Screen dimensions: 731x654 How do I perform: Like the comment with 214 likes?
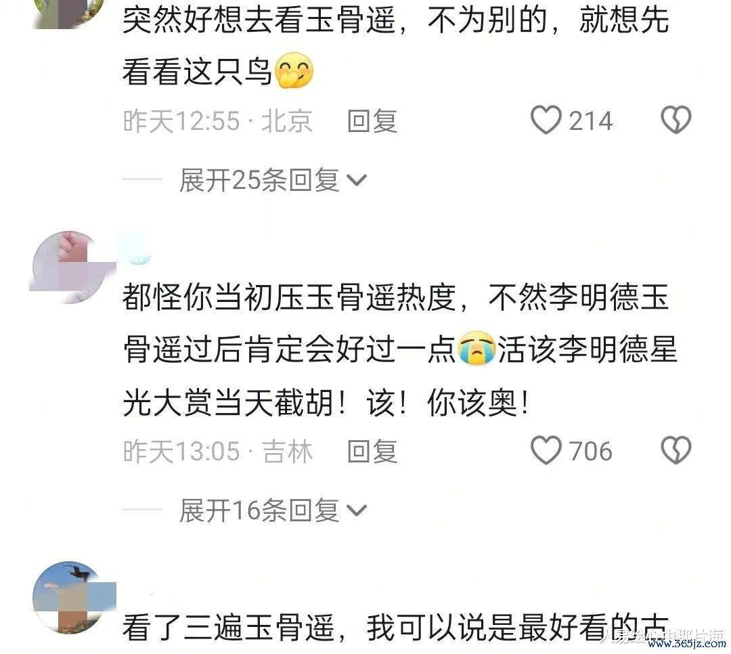click(x=546, y=121)
